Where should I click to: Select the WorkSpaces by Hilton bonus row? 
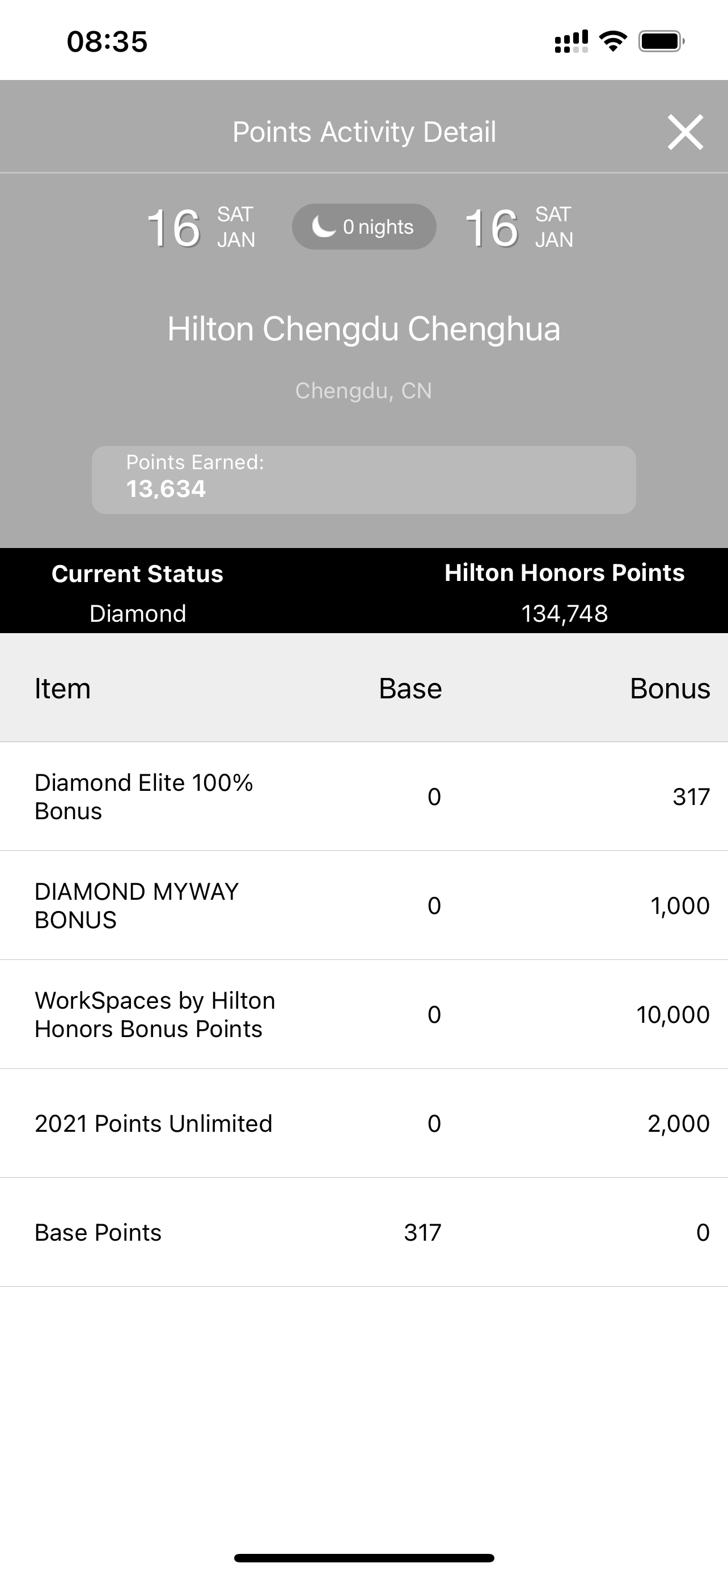point(363,1014)
